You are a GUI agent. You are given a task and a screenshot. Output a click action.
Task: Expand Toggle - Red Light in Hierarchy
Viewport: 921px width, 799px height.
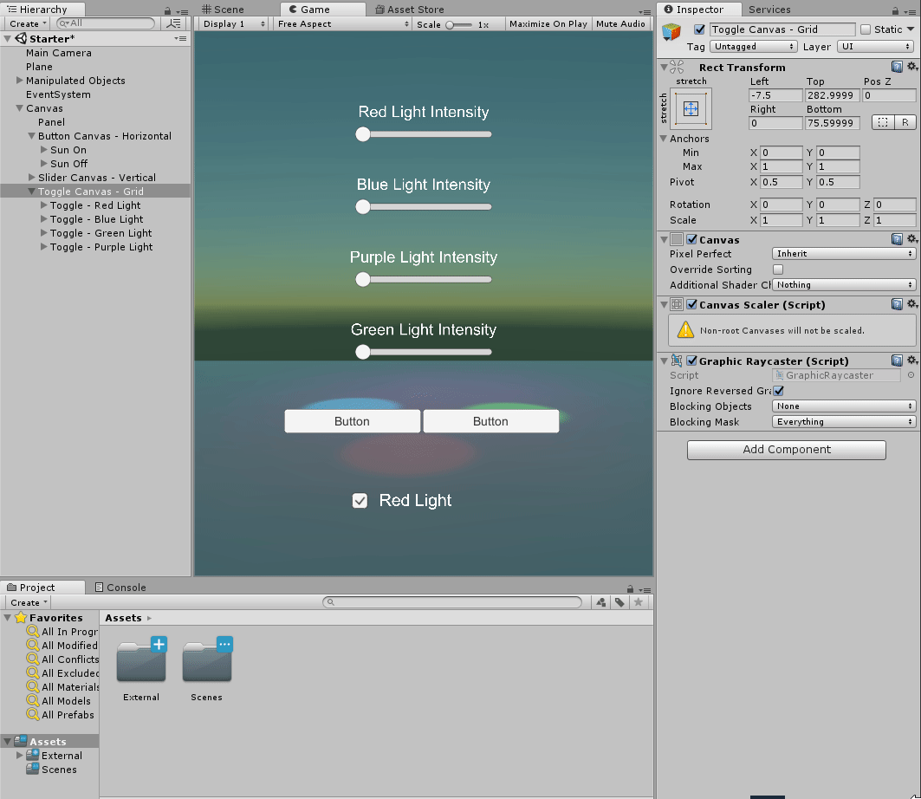pos(44,205)
